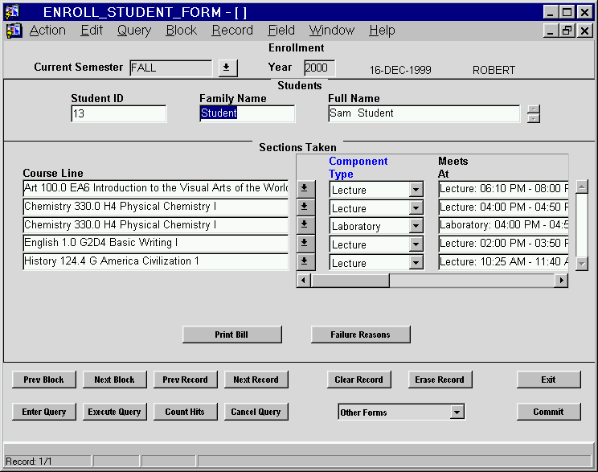Screen dimensions: 598x472
Task: Click the Exit button
Action: click(549, 380)
